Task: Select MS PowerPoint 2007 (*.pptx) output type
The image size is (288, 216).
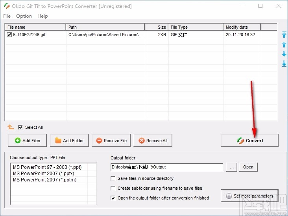Action: click(44, 173)
